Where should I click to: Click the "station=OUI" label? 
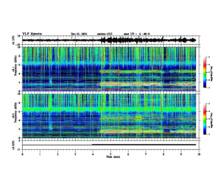pos(105,34)
